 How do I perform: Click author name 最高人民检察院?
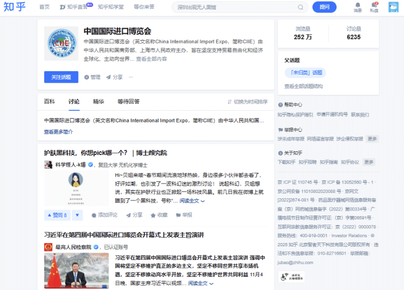(x=73, y=247)
